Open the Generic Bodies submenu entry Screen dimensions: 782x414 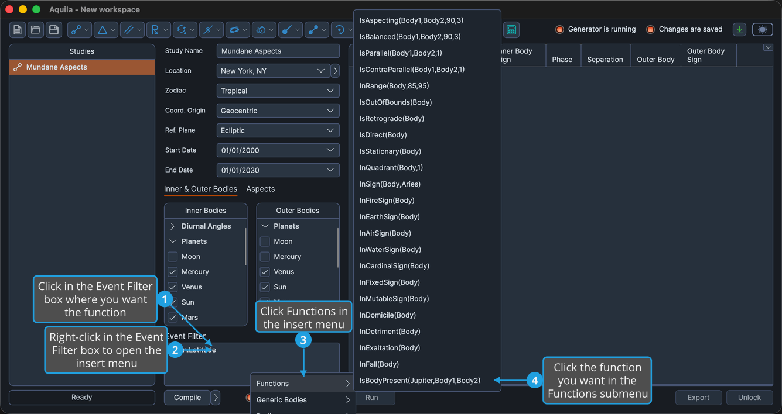[x=303, y=400]
